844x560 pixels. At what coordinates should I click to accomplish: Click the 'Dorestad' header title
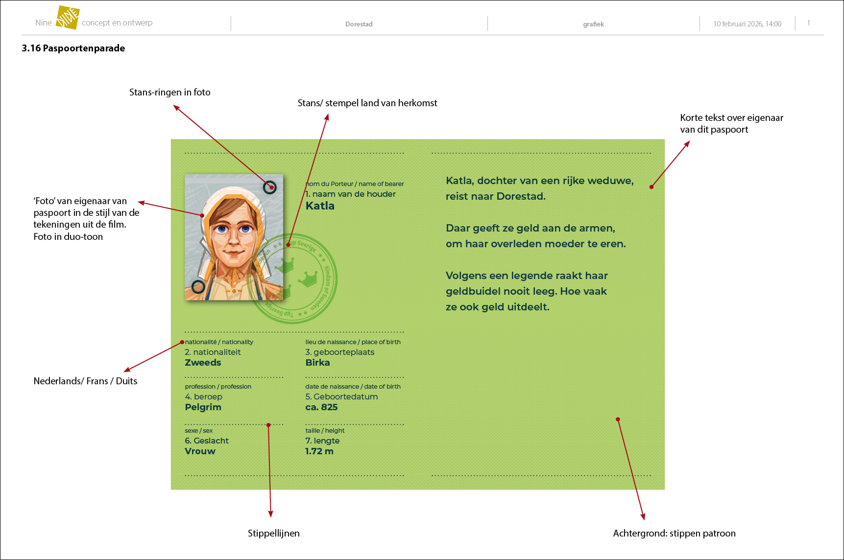click(x=359, y=24)
